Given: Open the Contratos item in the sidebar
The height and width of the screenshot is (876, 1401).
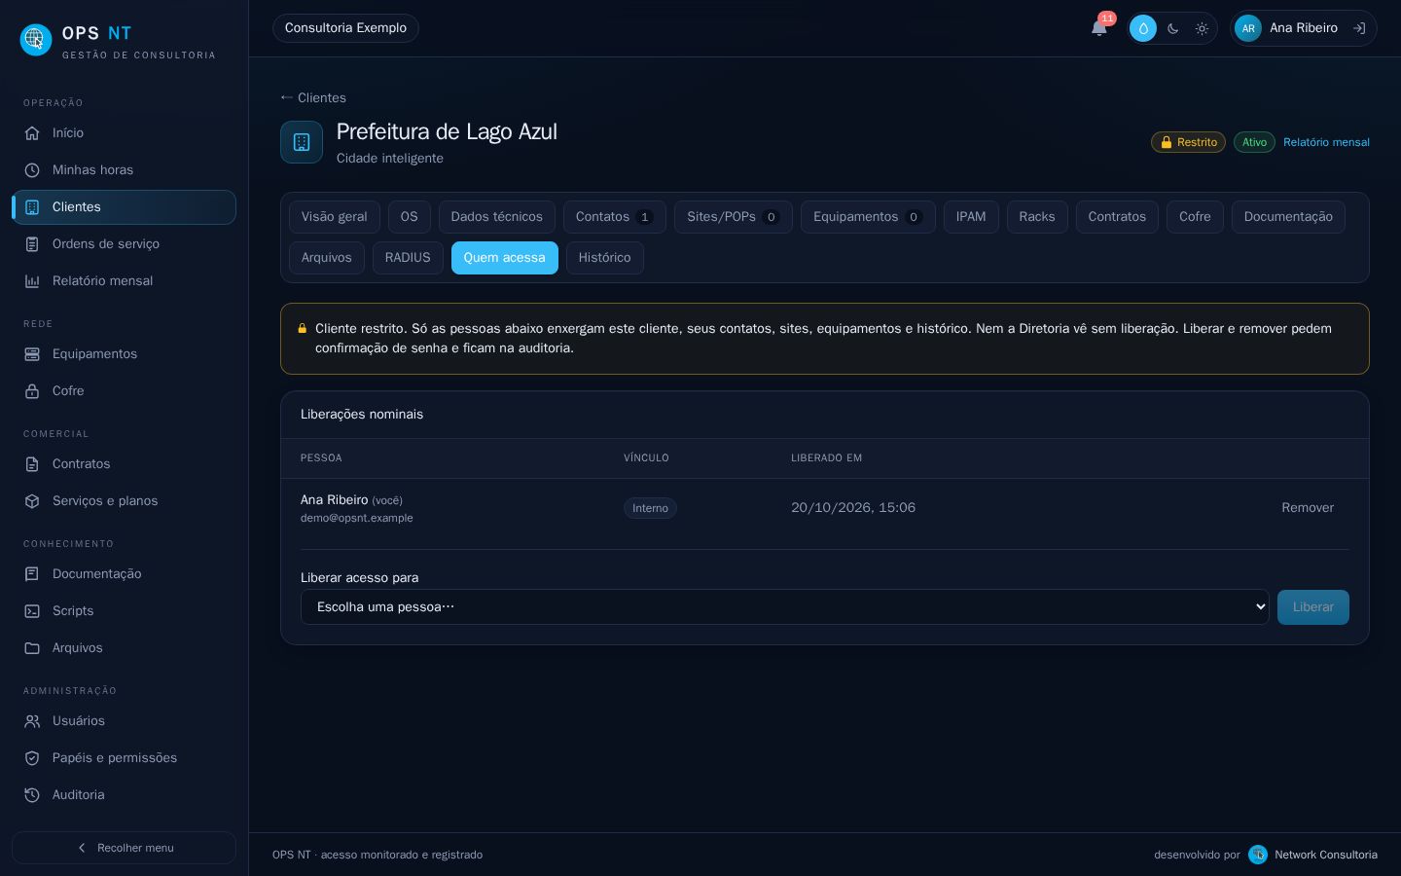Looking at the screenshot, I should 124,464.
